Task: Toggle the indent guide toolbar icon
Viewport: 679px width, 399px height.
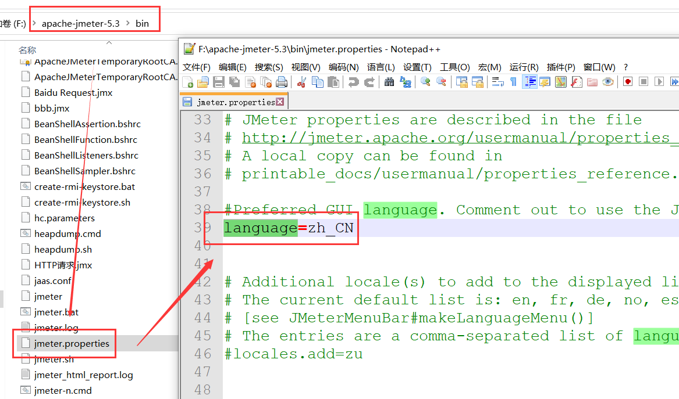Action: tap(529, 82)
